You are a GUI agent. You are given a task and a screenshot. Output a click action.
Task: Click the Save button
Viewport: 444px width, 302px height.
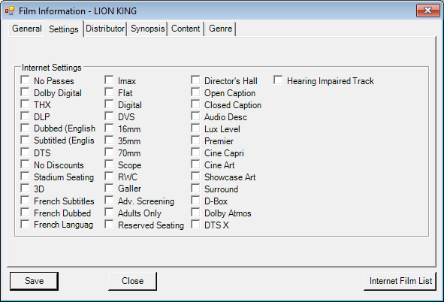[x=34, y=281]
